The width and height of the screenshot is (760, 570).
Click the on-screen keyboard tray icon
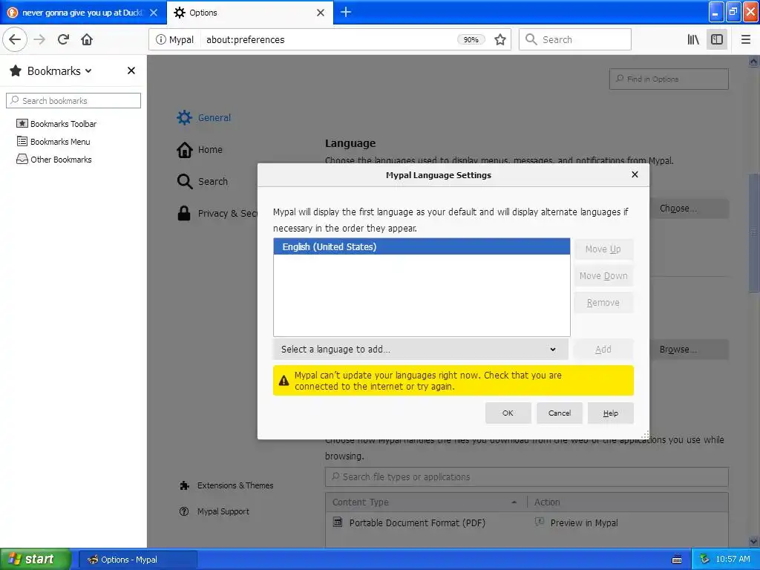[x=677, y=560]
